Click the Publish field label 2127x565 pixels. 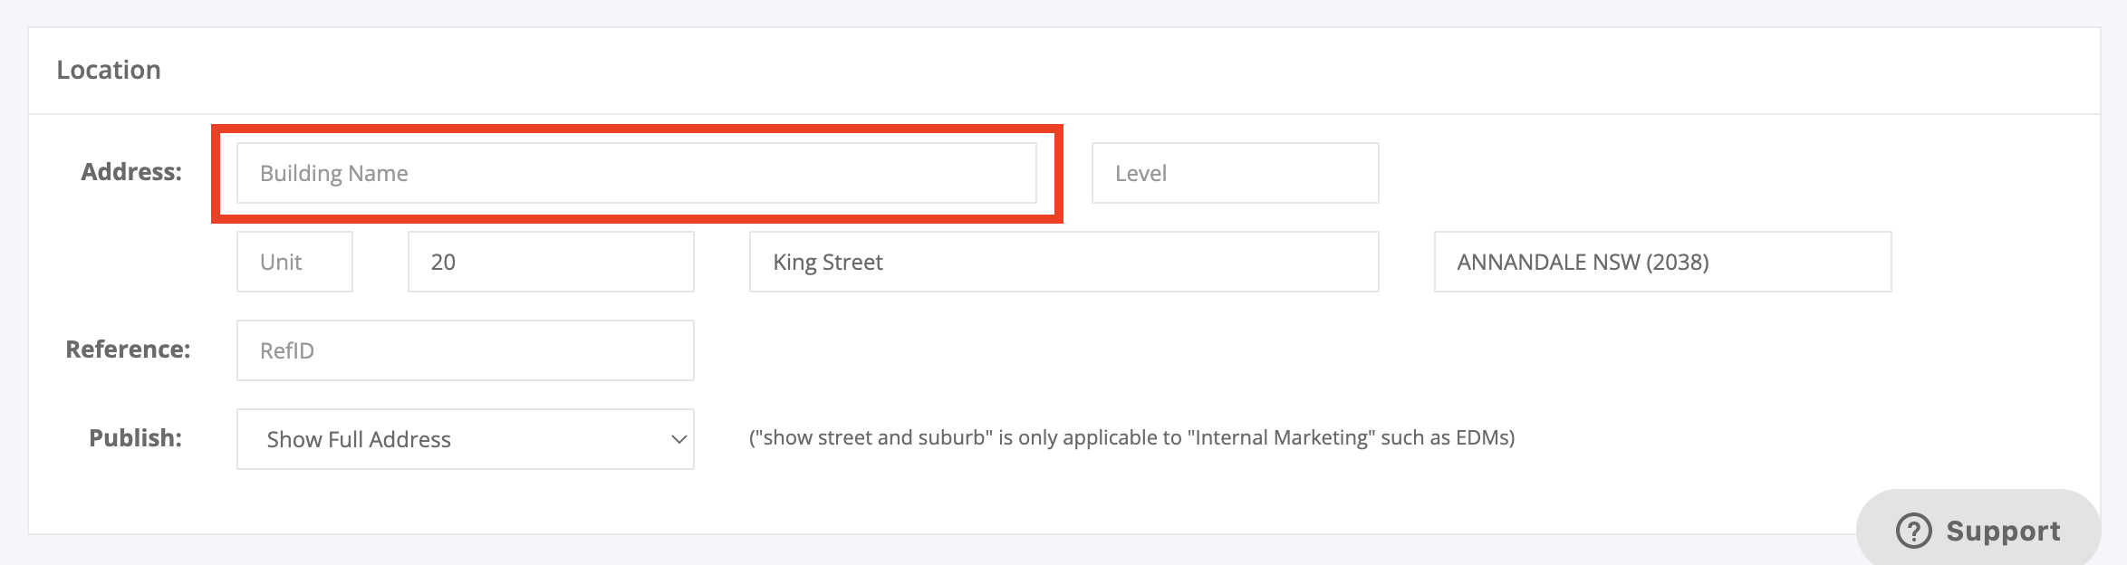tap(135, 438)
